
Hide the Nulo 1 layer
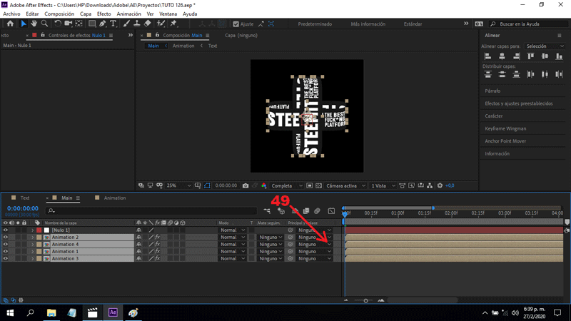pyautogui.click(x=5, y=230)
